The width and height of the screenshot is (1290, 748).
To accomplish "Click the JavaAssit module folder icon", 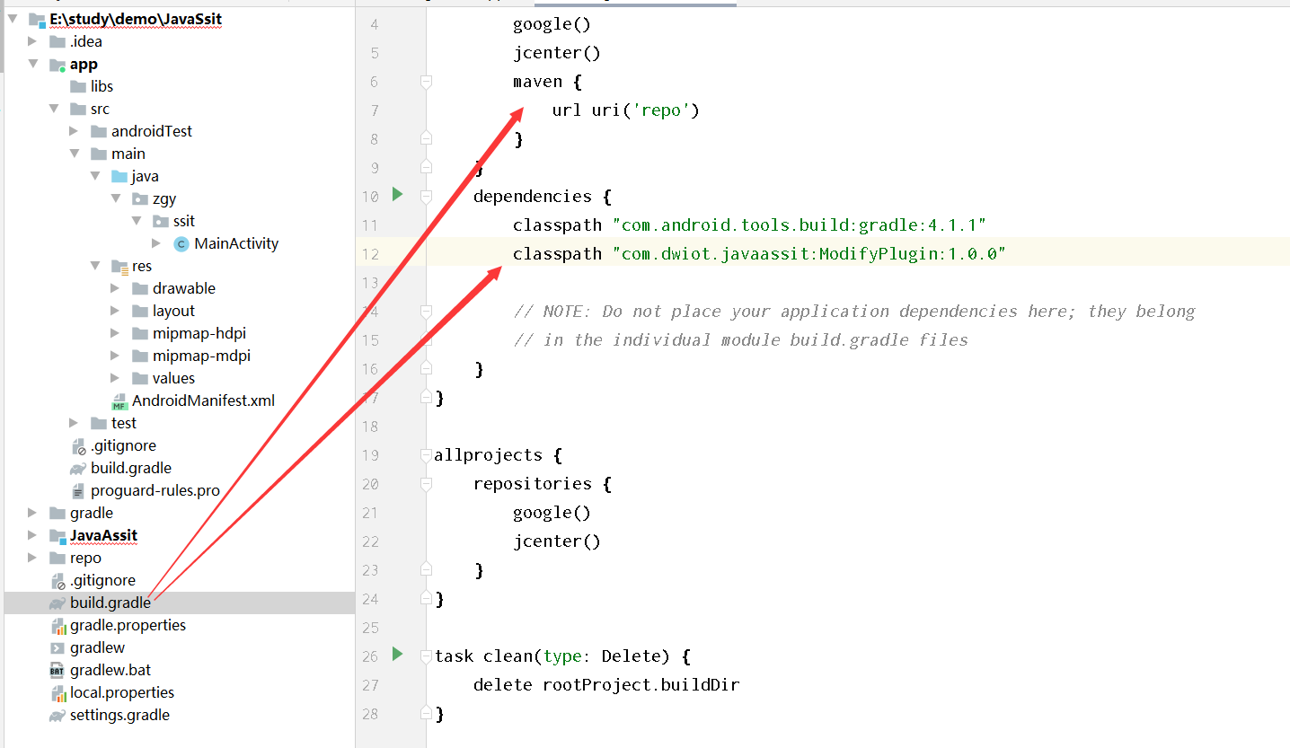I will click(57, 536).
